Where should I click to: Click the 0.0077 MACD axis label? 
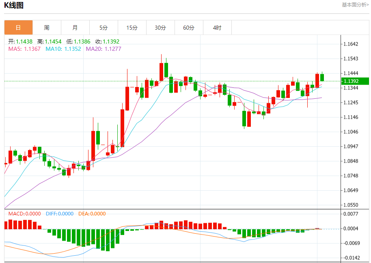click(351, 214)
